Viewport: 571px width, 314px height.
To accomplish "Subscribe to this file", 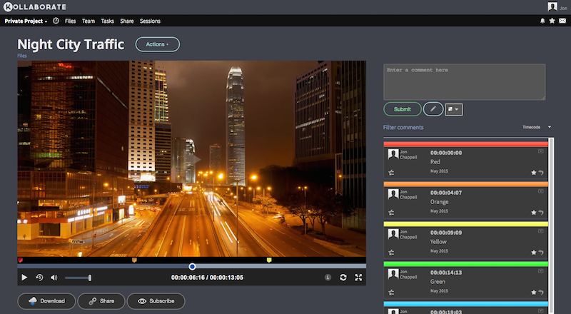I will tap(156, 301).
